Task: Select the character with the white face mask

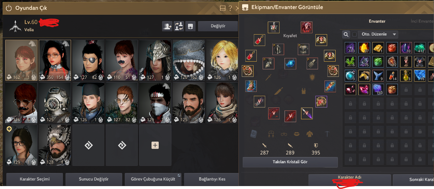Action: click(x=155, y=103)
